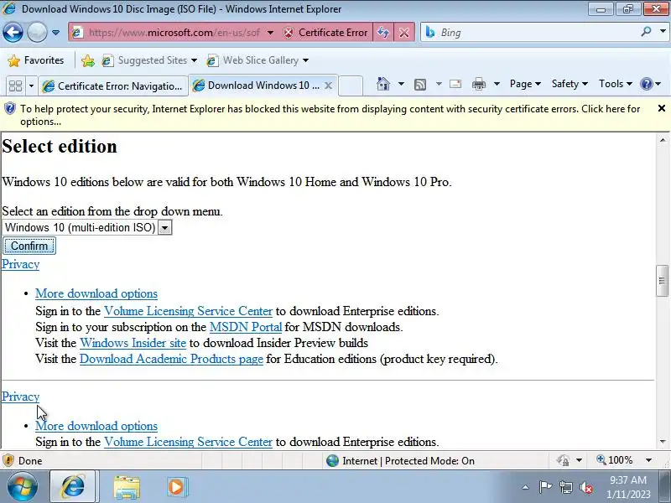Click the Home page icon

(x=383, y=84)
